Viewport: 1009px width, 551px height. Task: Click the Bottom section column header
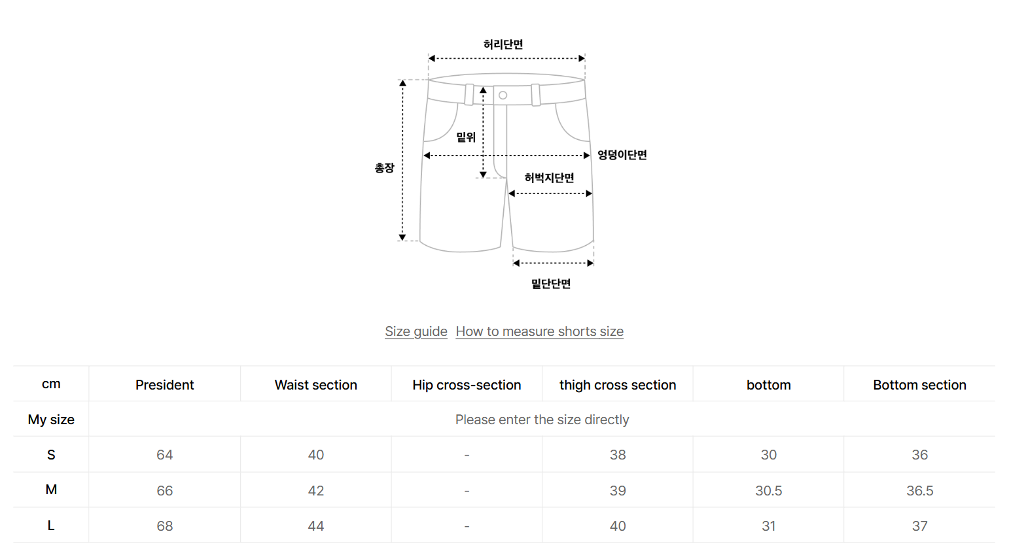click(920, 385)
